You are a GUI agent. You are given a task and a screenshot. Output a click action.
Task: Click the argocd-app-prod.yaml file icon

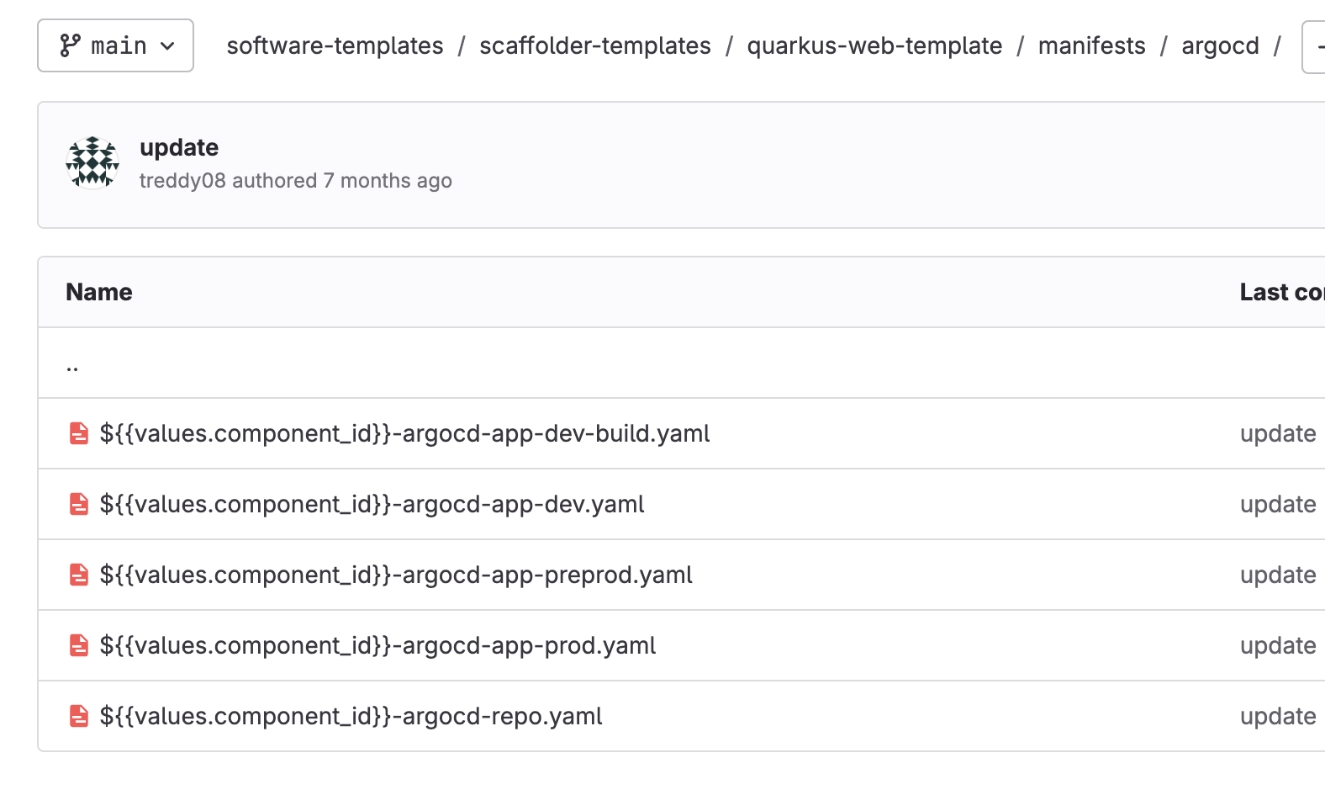click(78, 645)
